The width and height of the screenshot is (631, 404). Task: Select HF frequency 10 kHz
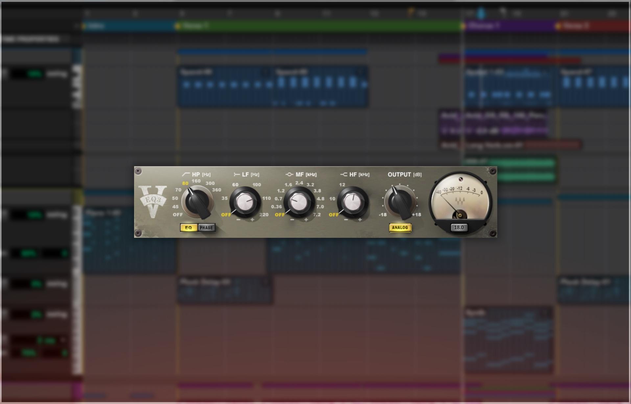[x=332, y=199]
